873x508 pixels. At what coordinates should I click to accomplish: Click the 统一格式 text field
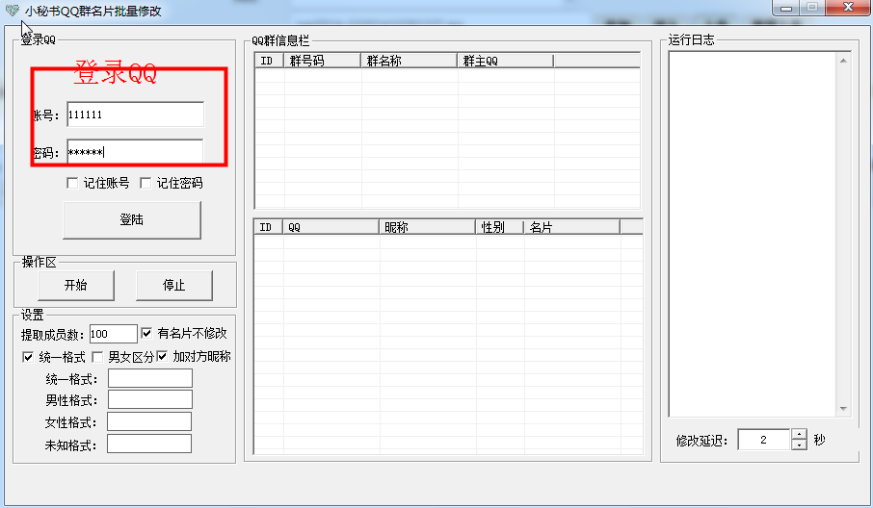point(150,378)
